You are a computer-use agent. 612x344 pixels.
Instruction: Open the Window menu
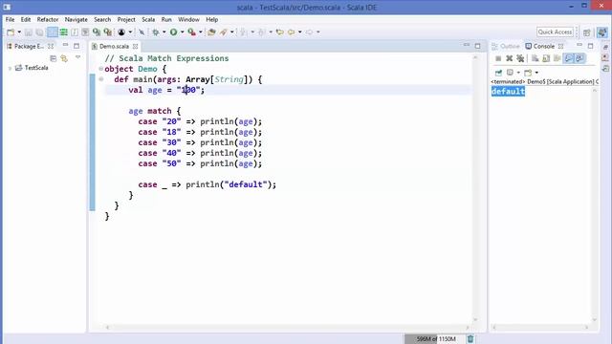coord(188,19)
